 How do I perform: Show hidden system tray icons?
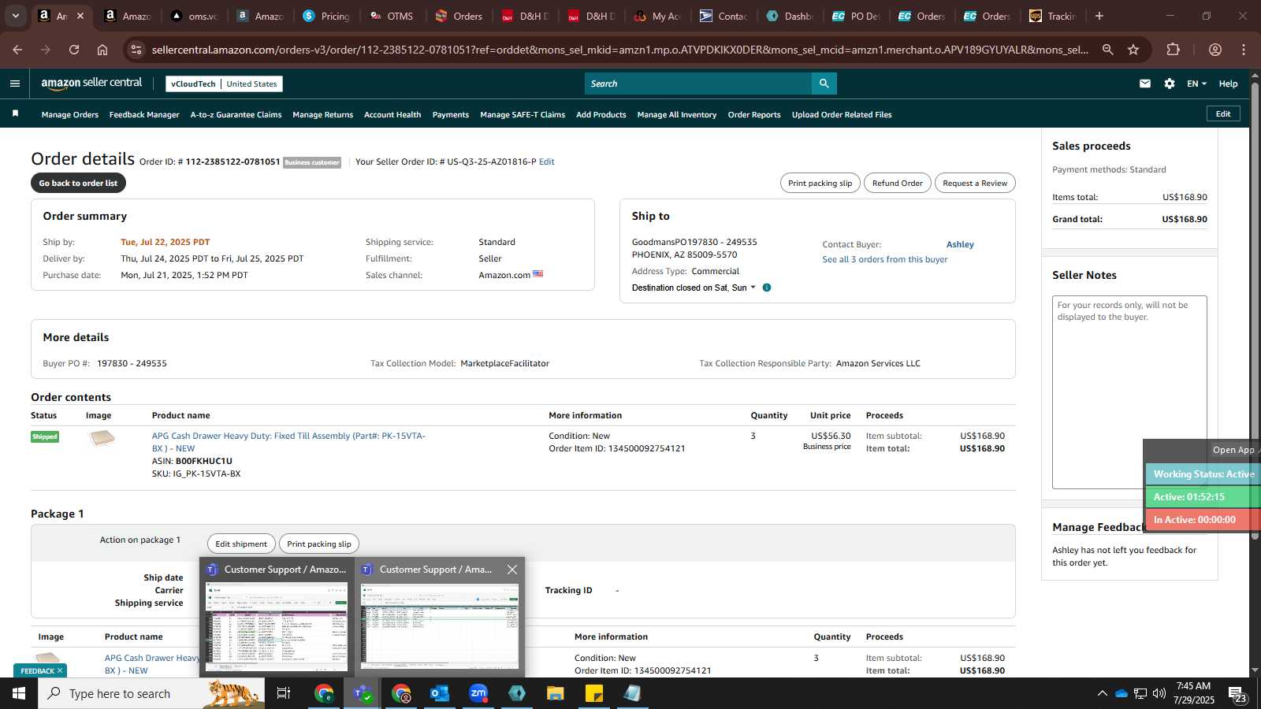point(1102,693)
